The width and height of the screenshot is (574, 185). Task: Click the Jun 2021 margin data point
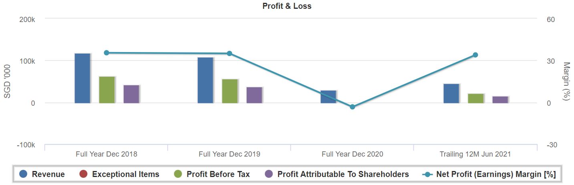point(475,55)
